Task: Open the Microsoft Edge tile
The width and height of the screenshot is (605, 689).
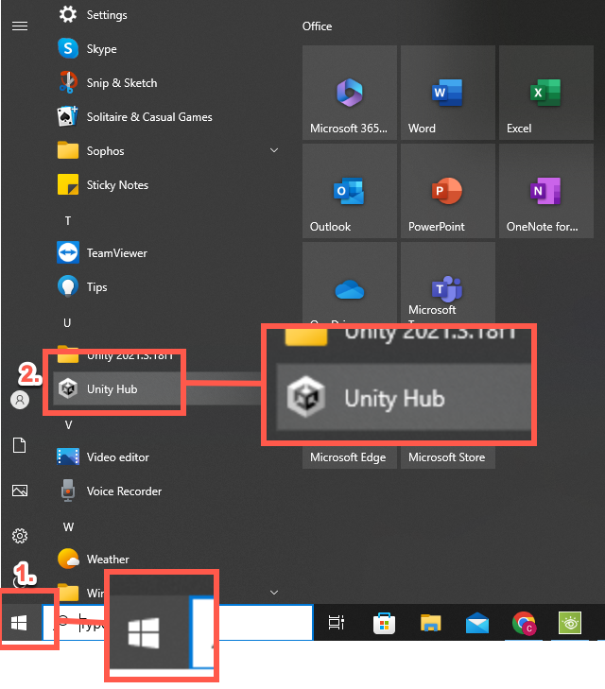Action: click(350, 457)
